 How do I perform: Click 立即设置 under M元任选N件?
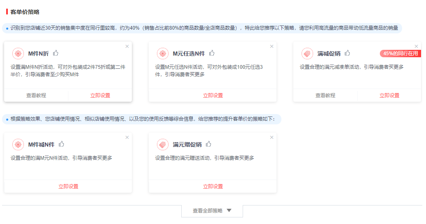tap(213, 96)
